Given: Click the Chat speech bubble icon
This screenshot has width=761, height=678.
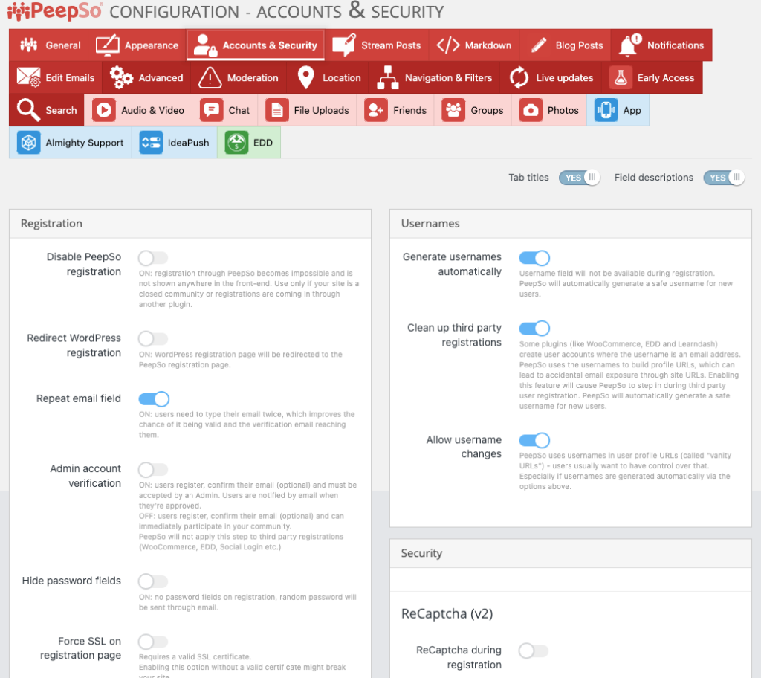Looking at the screenshot, I should coord(212,110).
